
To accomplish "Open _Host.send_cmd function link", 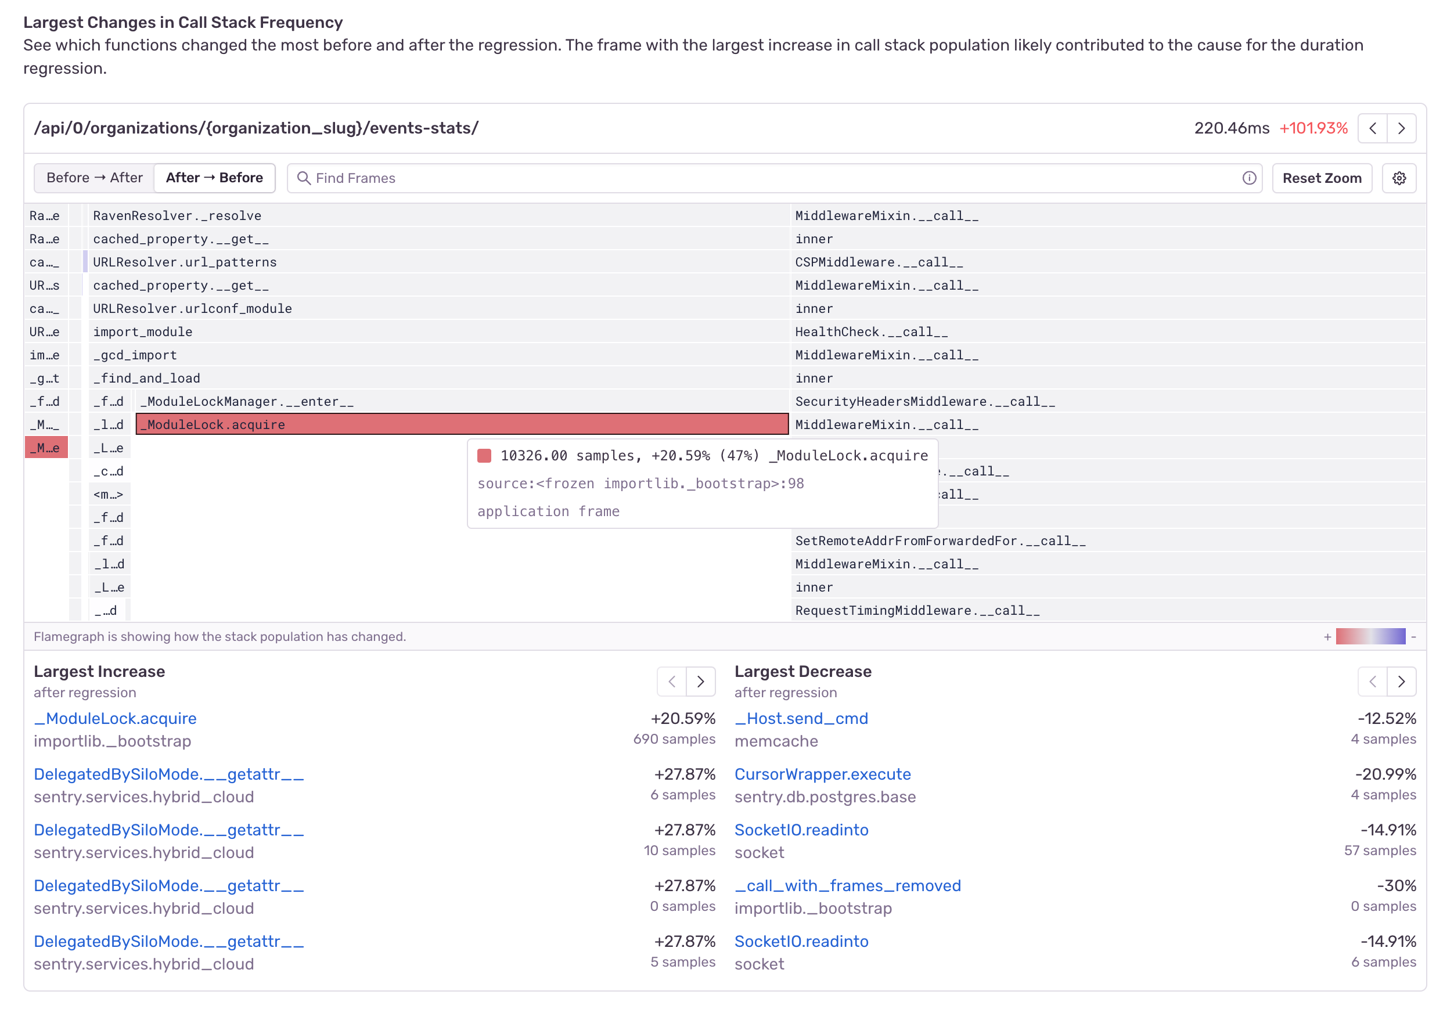I will click(801, 719).
